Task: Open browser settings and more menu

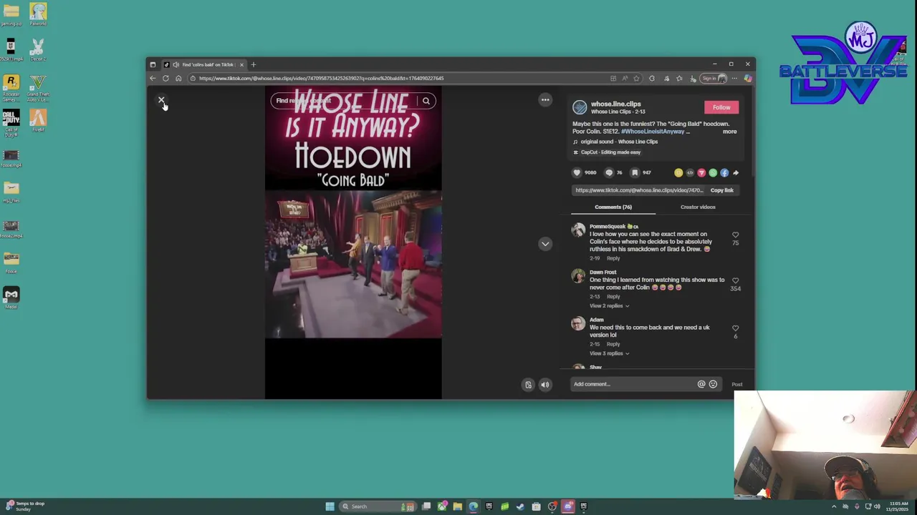Action: (734, 78)
